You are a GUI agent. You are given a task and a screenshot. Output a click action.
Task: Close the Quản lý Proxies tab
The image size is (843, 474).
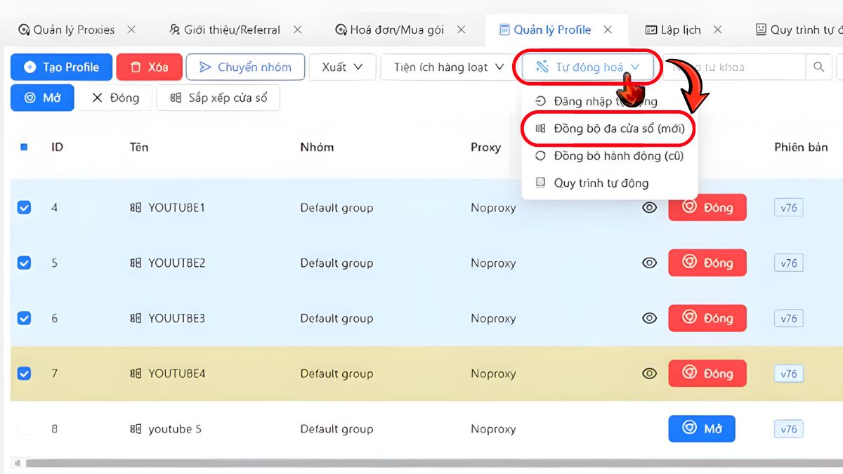[131, 29]
